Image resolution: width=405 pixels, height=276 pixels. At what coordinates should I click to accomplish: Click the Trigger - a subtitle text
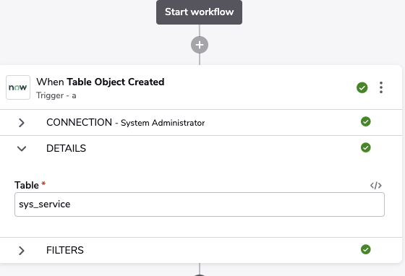click(56, 95)
